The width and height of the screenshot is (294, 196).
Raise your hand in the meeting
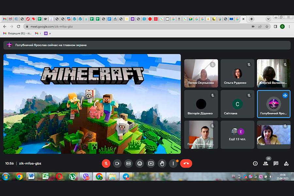coord(162,163)
